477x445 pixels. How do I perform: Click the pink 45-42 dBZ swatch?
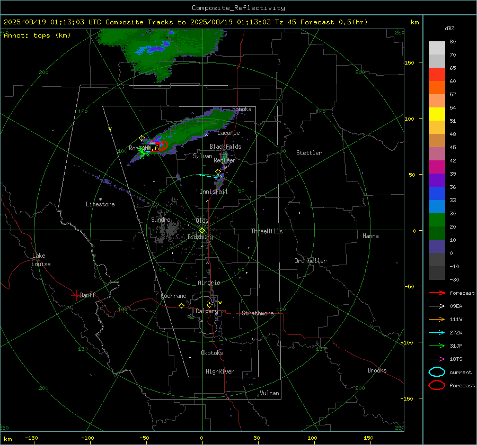pos(437,154)
